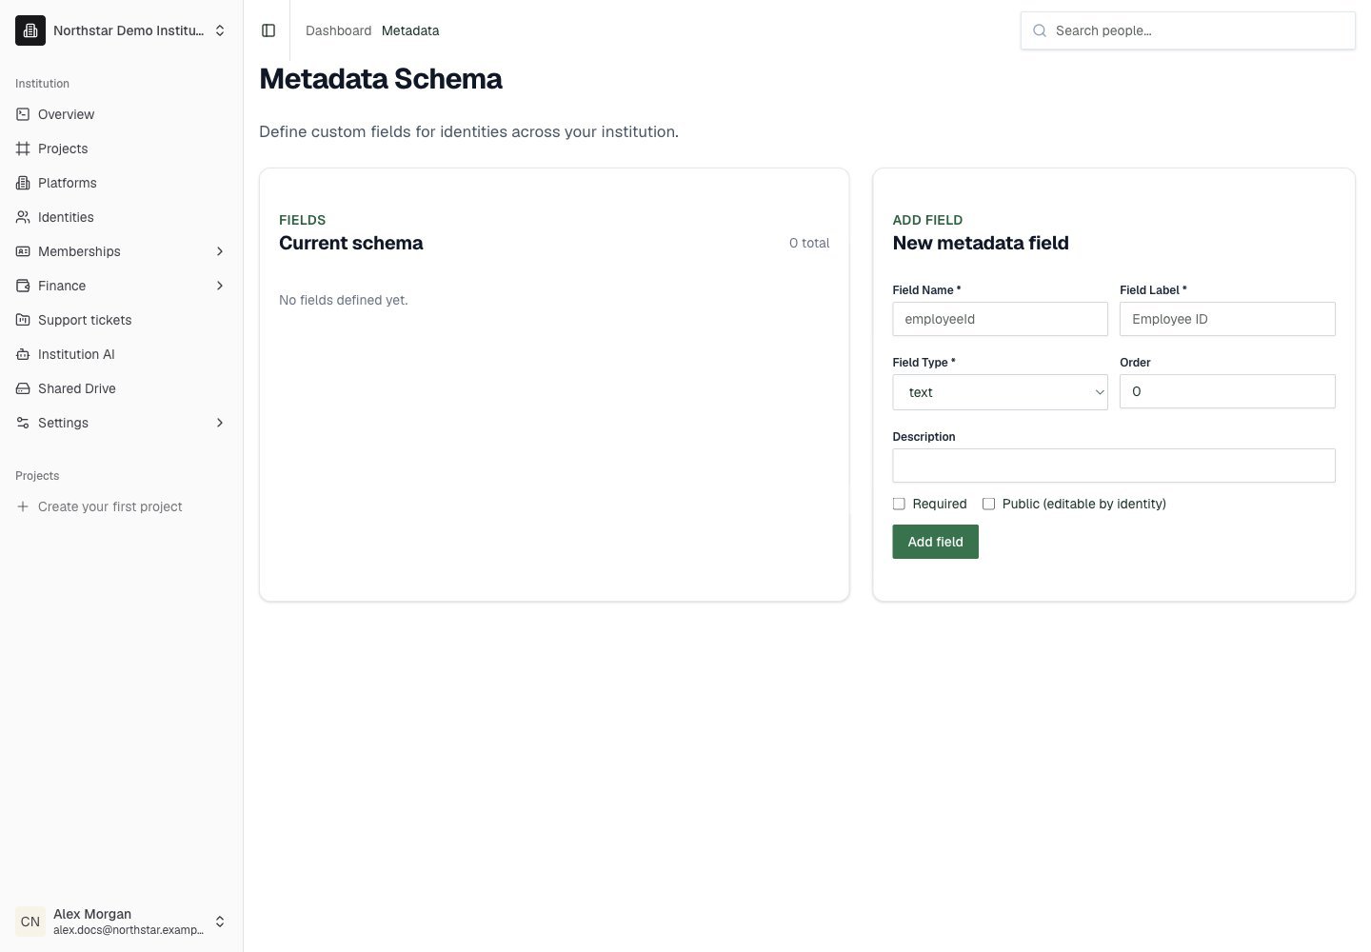Expand the Finance submenu chevron
1371x952 pixels.
tap(220, 286)
